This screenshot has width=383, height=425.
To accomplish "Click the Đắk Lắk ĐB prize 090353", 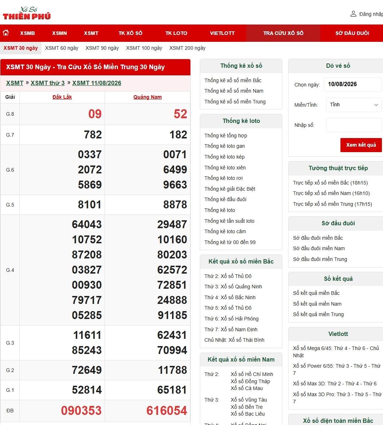I will pos(81,411).
